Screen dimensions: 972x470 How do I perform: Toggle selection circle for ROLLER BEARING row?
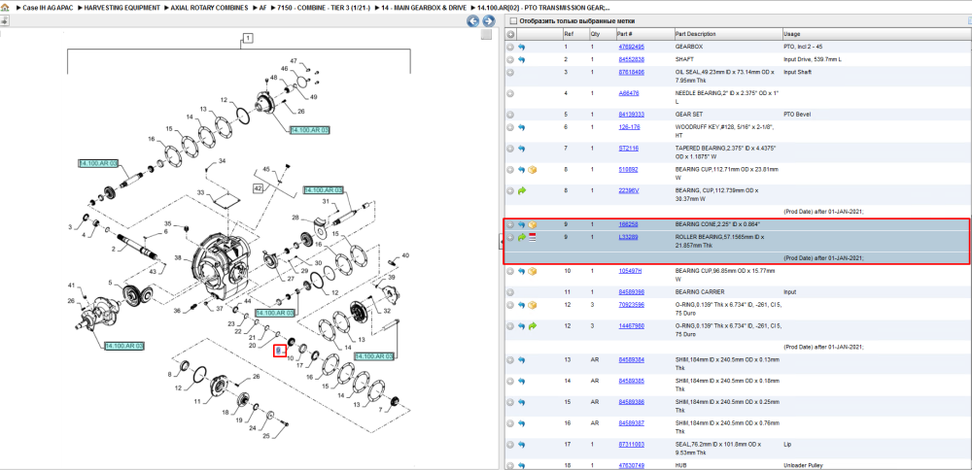(x=510, y=237)
